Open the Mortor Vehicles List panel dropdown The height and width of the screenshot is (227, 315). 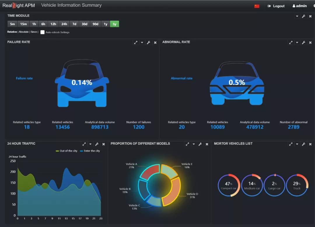(297, 144)
